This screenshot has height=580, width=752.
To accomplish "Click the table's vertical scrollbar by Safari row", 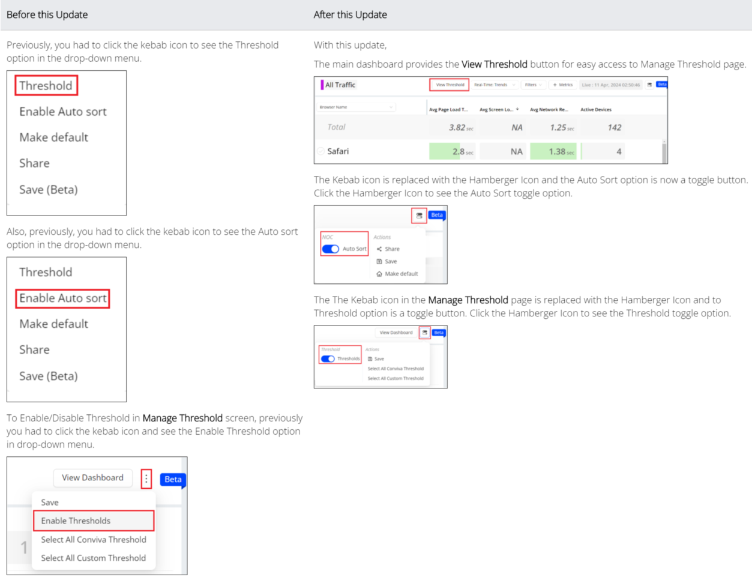I will 664,151.
